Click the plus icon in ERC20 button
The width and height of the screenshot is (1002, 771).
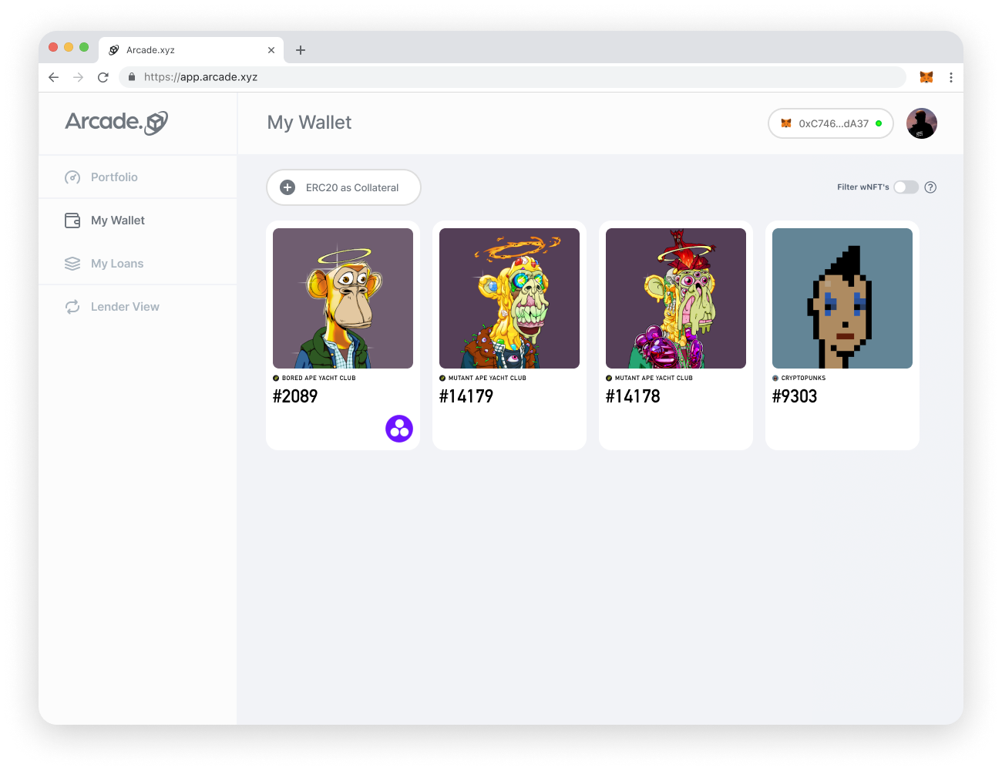287,187
